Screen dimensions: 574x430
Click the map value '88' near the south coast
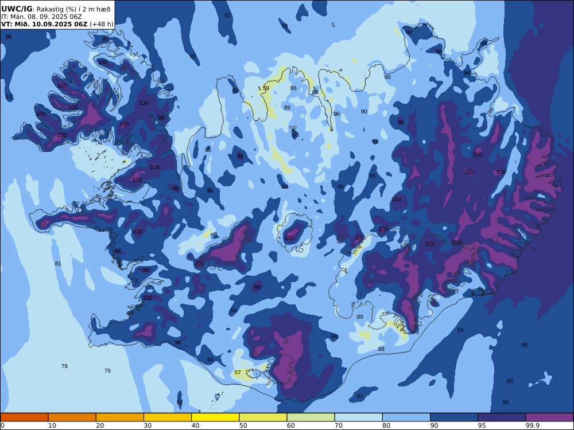click(x=382, y=349)
